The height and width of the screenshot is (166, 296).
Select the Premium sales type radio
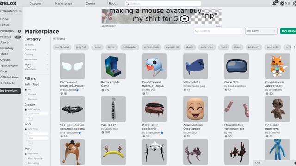coord(26,99)
